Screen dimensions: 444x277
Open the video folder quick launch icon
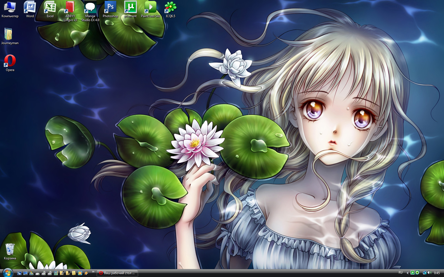68,273
